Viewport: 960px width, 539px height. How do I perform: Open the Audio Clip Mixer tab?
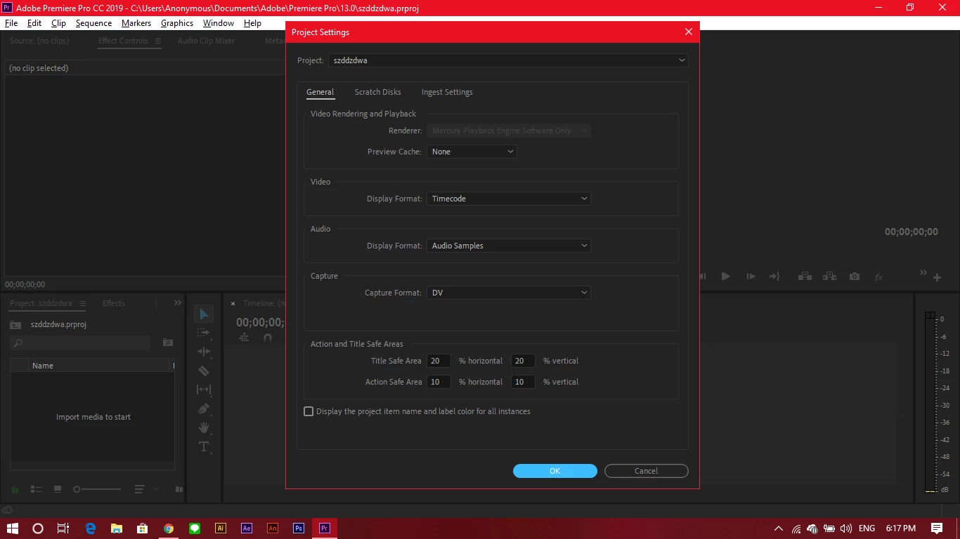206,41
